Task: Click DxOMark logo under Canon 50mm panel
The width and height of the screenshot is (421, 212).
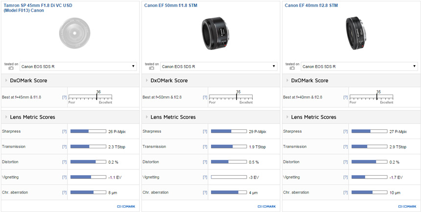Action: pos(267,206)
